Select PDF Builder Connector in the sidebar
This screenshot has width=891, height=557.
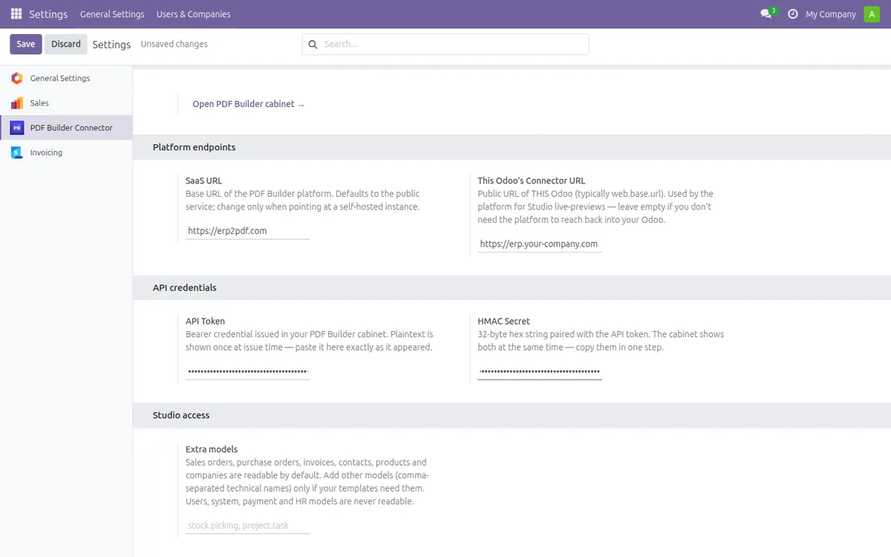[x=66, y=128]
